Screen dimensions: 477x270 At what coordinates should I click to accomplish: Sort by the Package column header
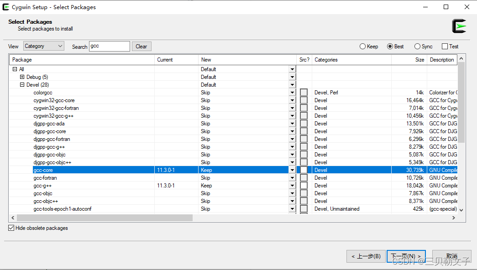(x=82, y=60)
